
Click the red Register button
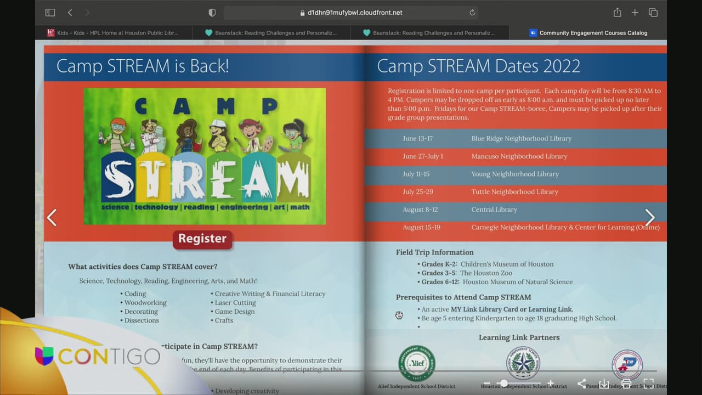tap(202, 239)
